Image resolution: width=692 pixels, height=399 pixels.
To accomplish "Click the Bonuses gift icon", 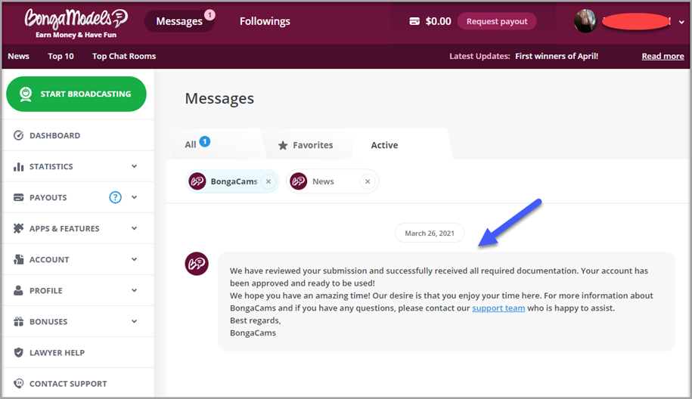I will pos(19,321).
